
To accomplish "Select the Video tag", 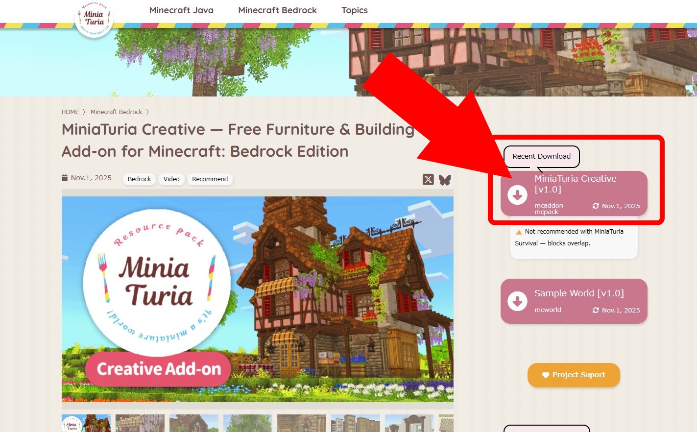I will tap(171, 179).
